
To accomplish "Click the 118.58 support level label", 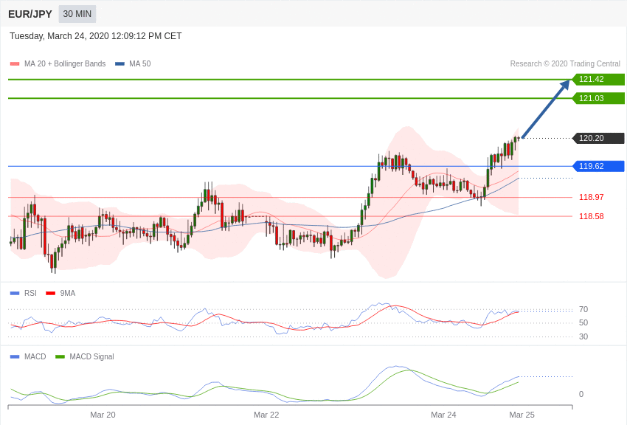I will [592, 216].
